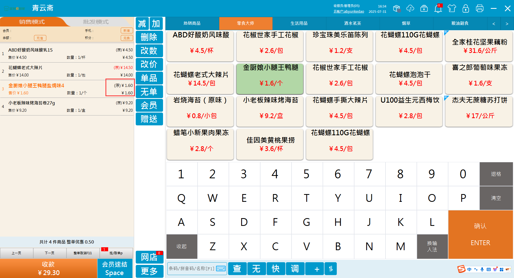
Task: Open the 酒水茗茶 category tab
Action: point(353,24)
